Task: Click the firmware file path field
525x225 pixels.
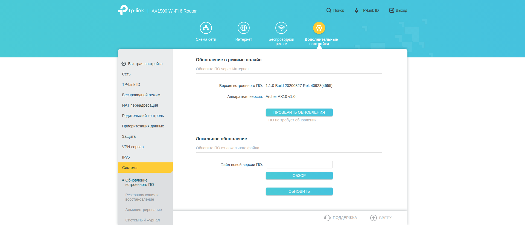Action: pos(299,165)
